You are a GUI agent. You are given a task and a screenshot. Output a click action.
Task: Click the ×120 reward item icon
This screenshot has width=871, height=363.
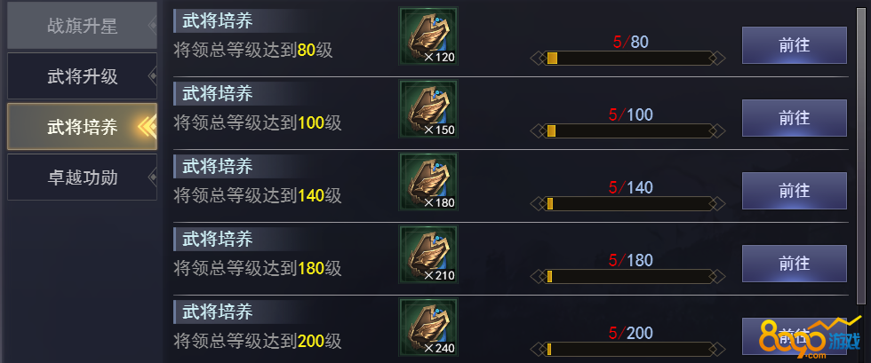[x=428, y=36]
